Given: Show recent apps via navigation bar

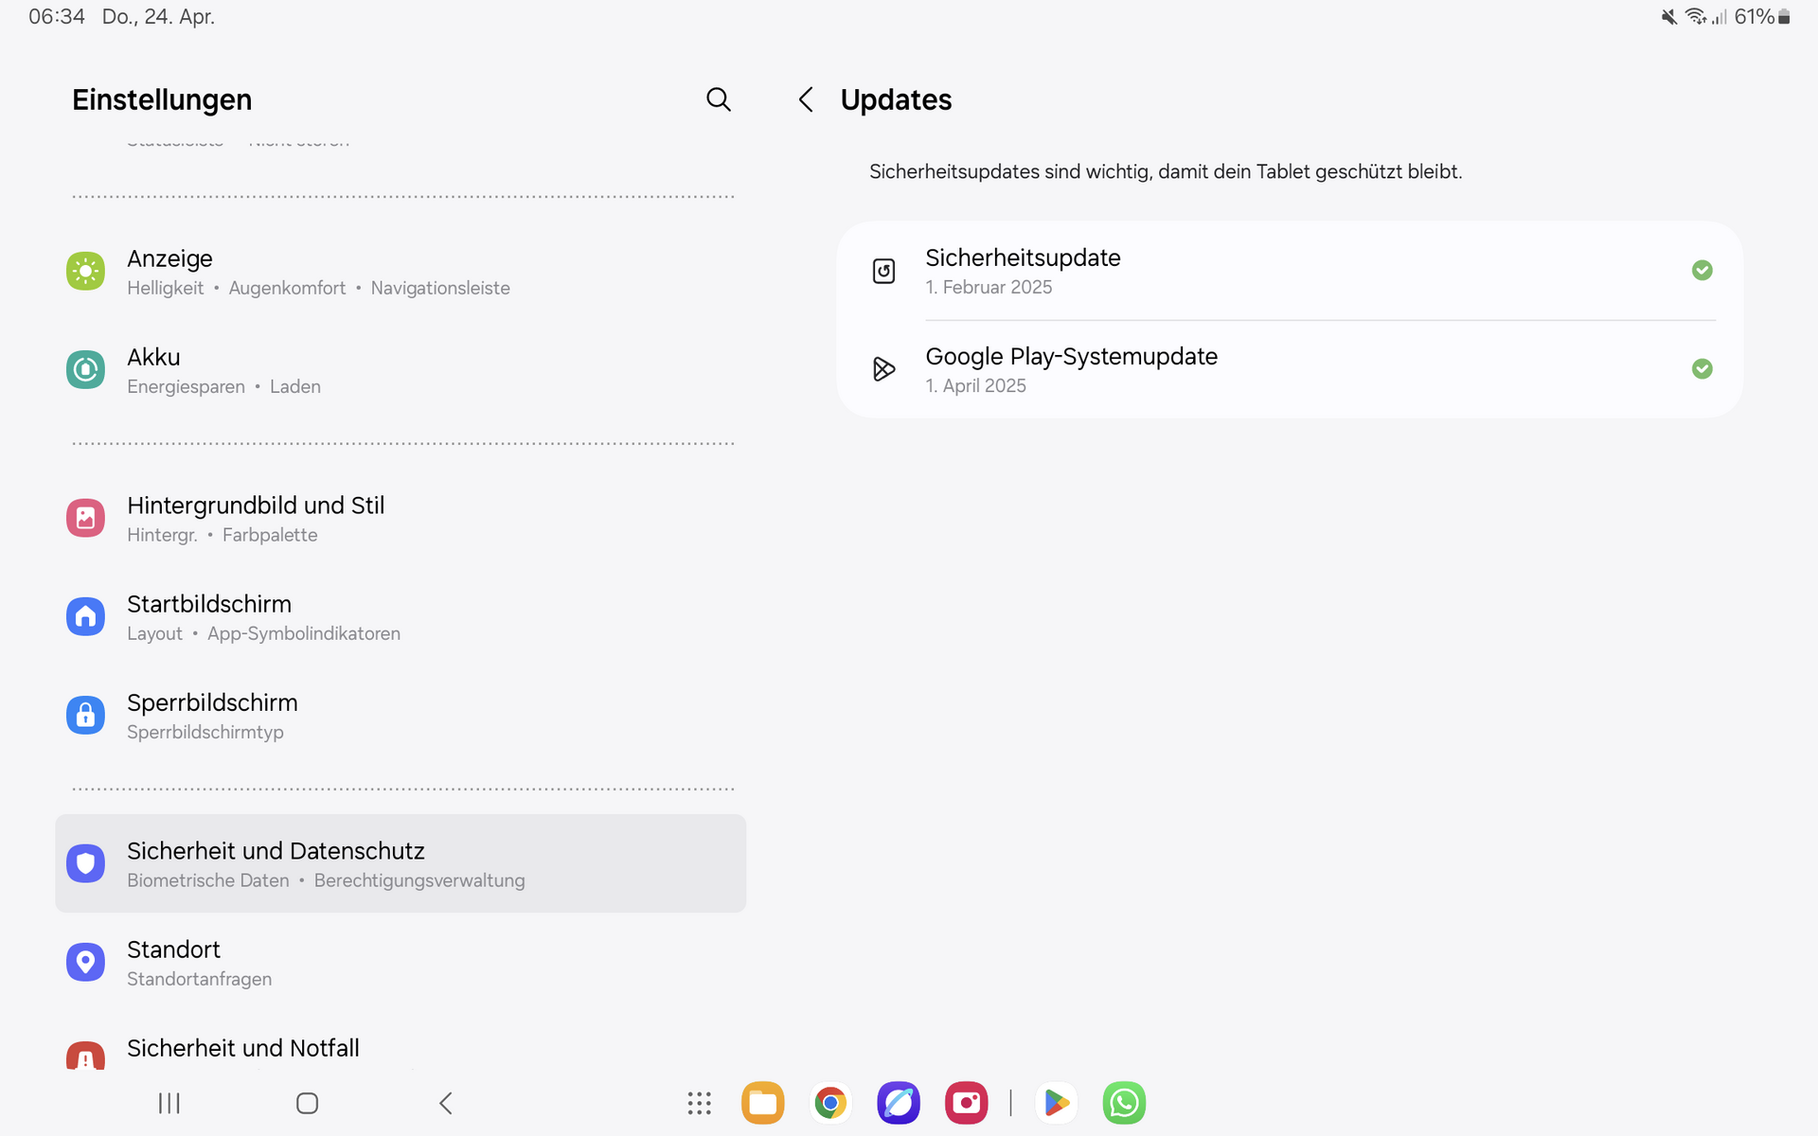Looking at the screenshot, I should [169, 1103].
